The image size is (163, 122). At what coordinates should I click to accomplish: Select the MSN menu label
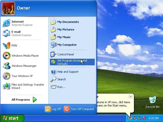coord(14,45)
